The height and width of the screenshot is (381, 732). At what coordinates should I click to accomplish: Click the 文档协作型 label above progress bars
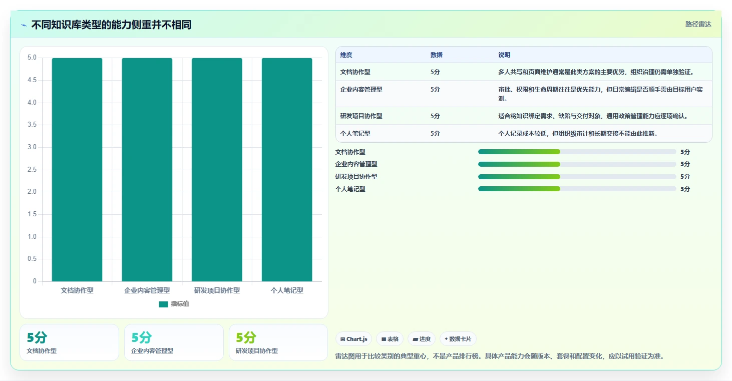[x=350, y=152]
